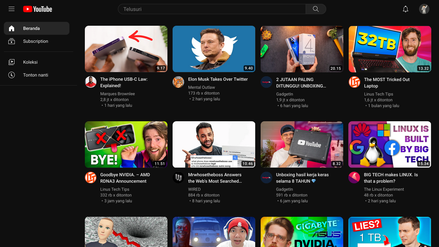Viewport: 439px width, 247px height.
Task: Play the Gigabyte ASUS NVIDIA thumbnail
Action: click(302, 232)
